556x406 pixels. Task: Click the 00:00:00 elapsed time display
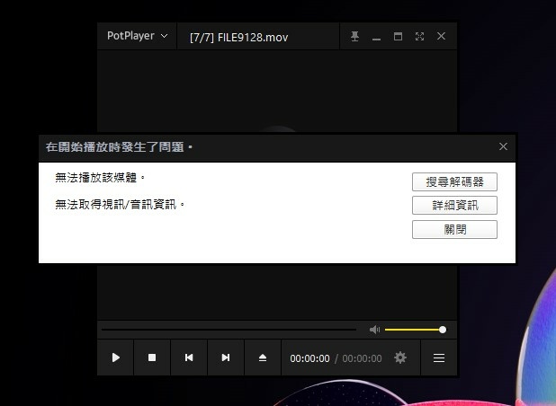point(309,358)
